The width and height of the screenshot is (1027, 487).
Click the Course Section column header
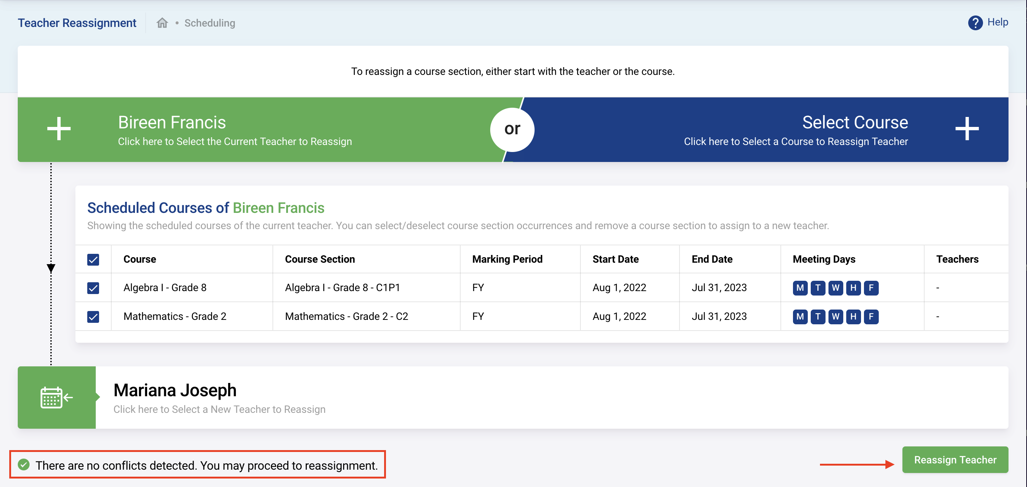(x=320, y=259)
